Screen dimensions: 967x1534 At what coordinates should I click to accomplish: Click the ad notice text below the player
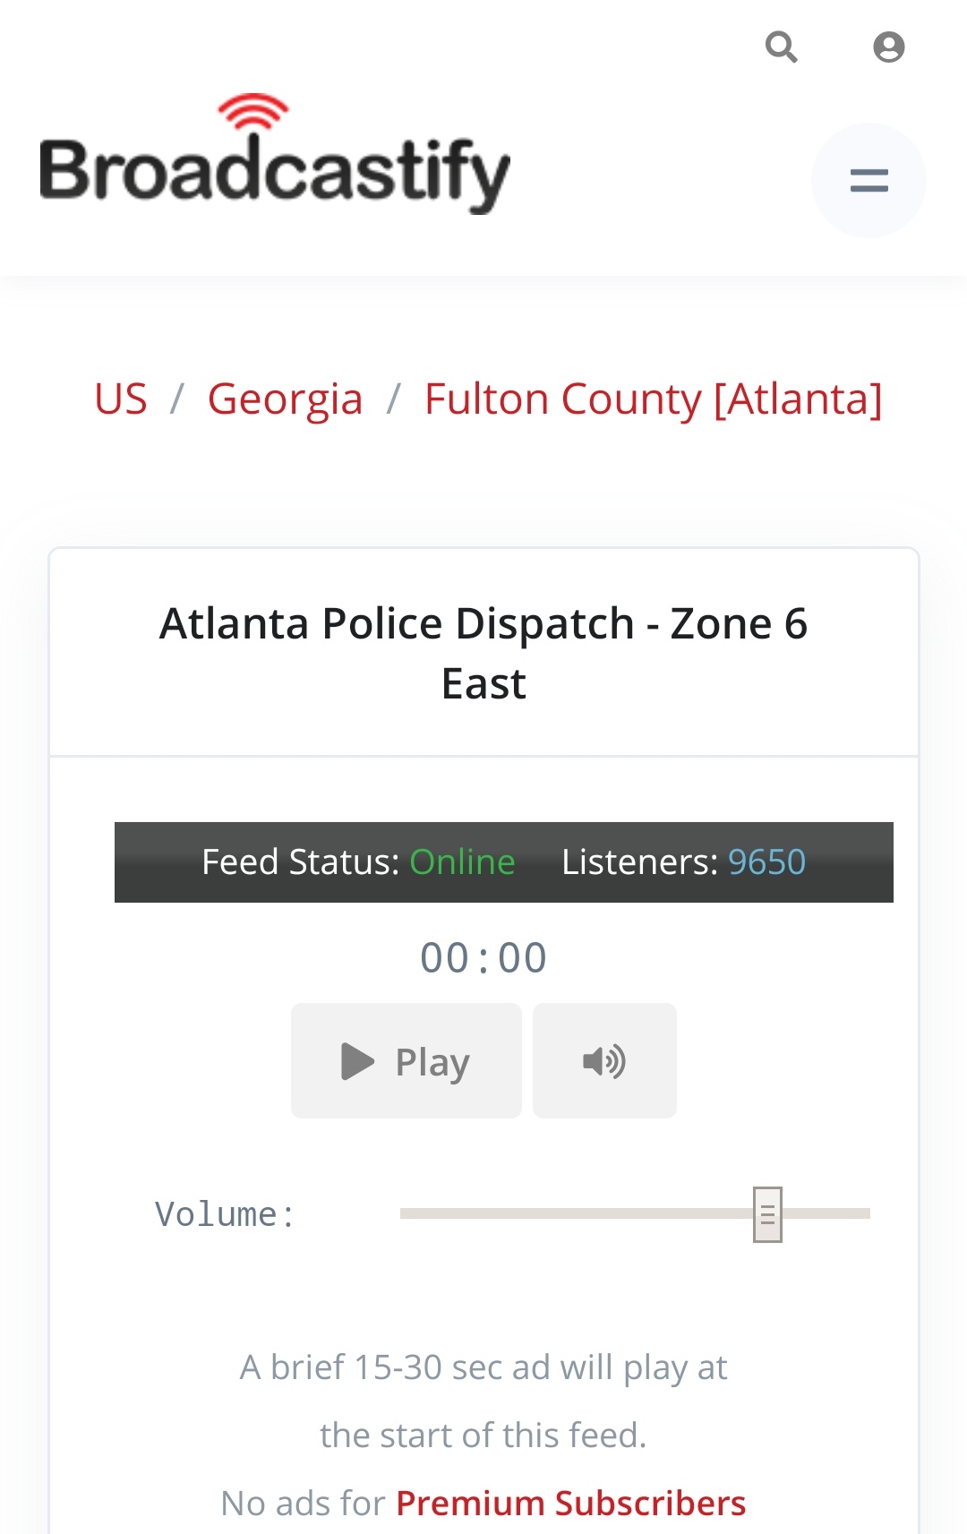point(483,1401)
